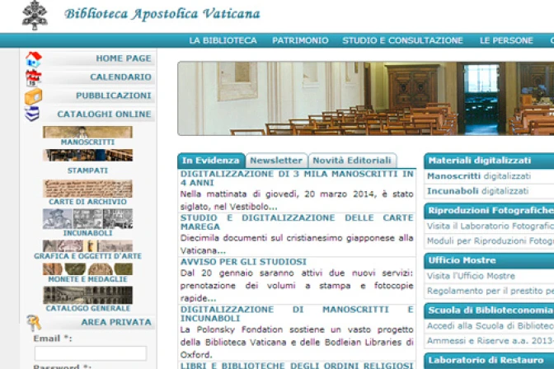Screen dimensions: 554x369
Task: Click the Area Privata keys icon
Action: (33, 322)
